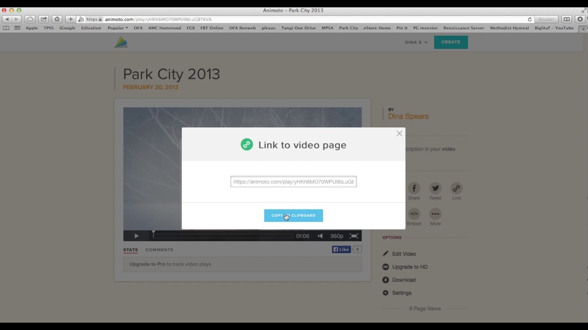Viewport: 588px width, 330px height.
Task: Click the pencil icon beside Edit Video
Action: 385,254
